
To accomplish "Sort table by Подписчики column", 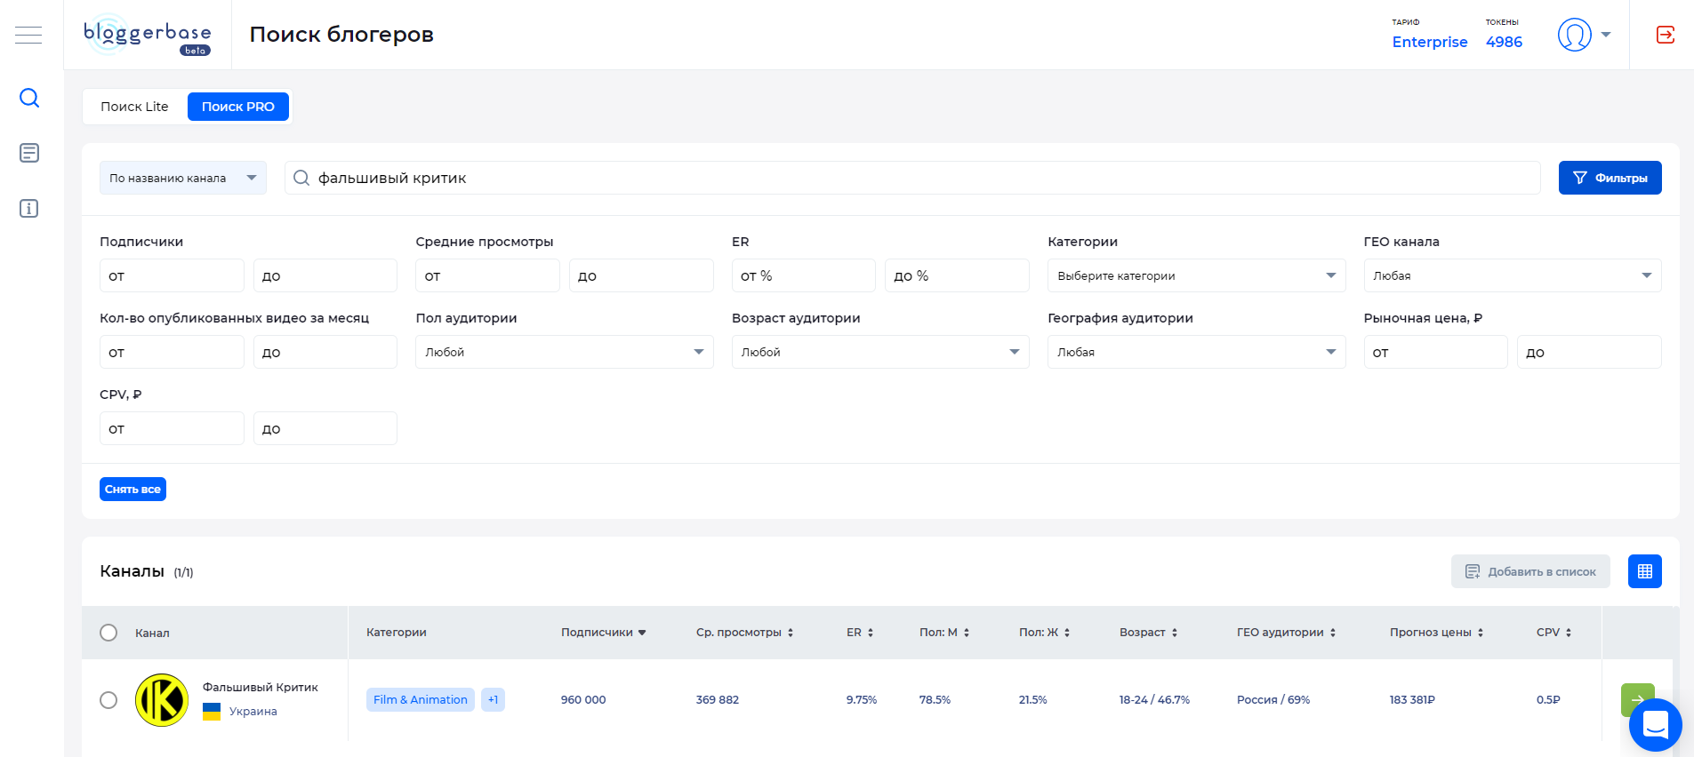I will point(603,633).
